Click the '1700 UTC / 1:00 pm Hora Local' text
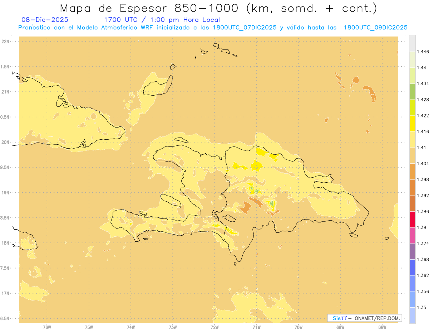Viewport: 429px width, 332px height. coord(162,20)
